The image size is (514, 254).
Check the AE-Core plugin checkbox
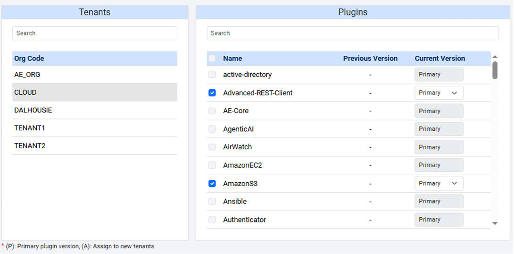pyautogui.click(x=212, y=111)
